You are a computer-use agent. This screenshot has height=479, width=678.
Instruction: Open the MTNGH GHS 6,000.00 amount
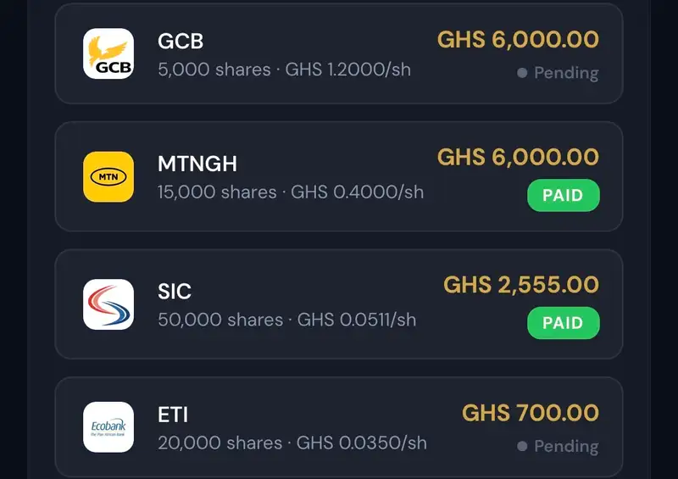click(x=518, y=157)
